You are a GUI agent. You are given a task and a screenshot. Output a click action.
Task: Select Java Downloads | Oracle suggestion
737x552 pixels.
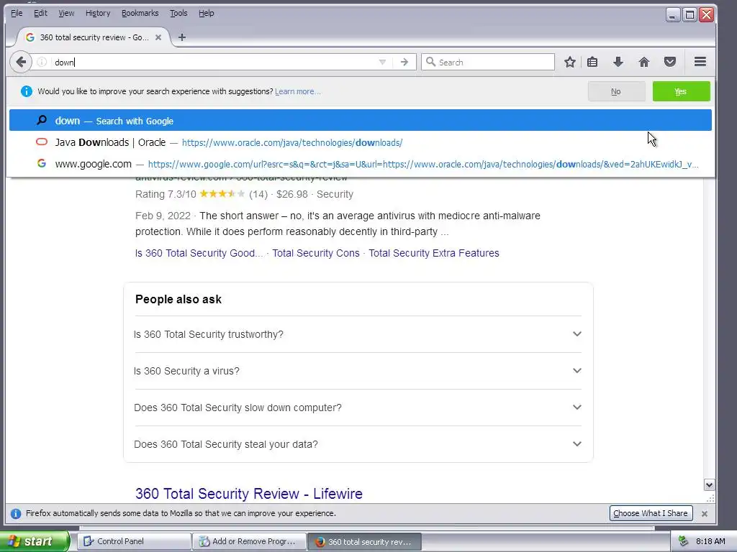click(x=361, y=142)
